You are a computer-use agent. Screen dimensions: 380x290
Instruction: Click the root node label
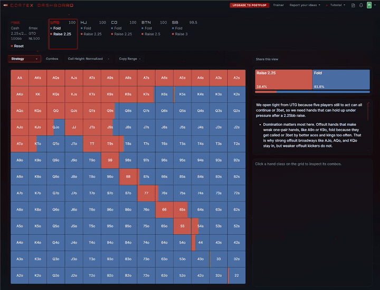point(15,23)
